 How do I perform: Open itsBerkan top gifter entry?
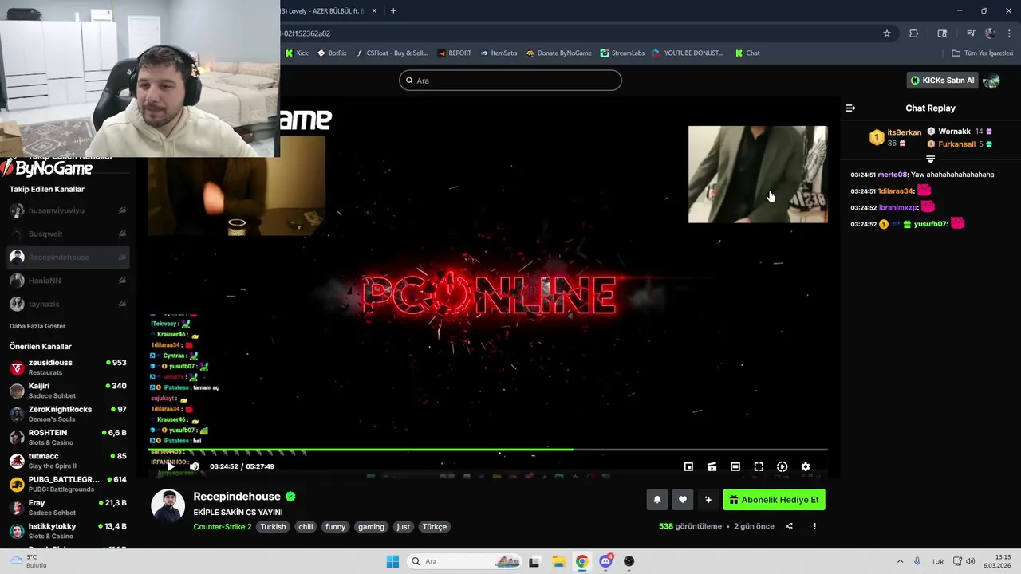click(895, 137)
